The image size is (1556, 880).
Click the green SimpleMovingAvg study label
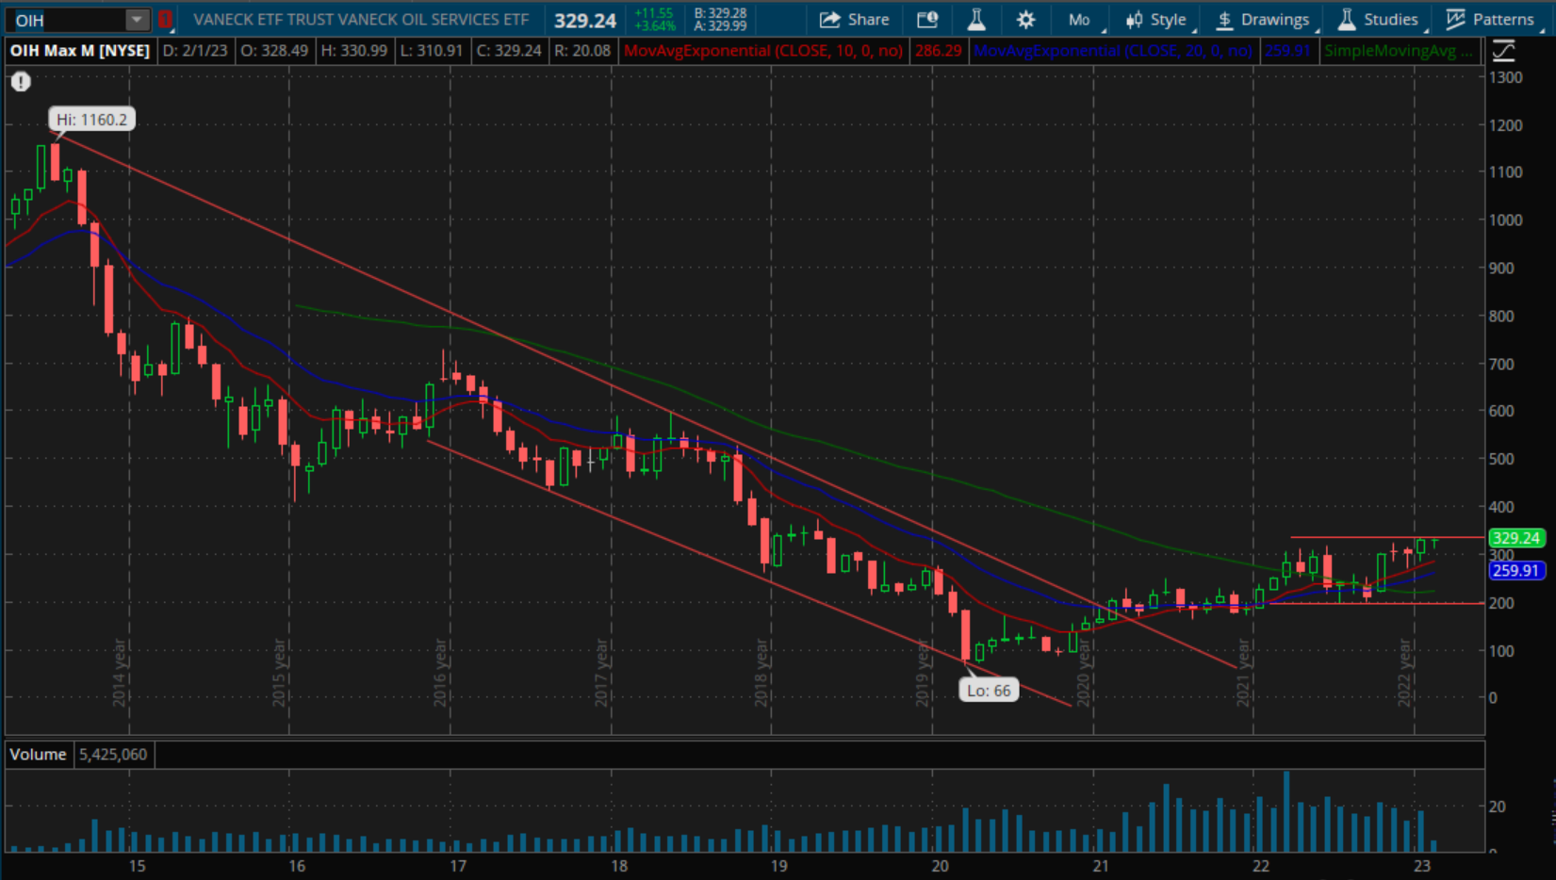tap(1399, 51)
